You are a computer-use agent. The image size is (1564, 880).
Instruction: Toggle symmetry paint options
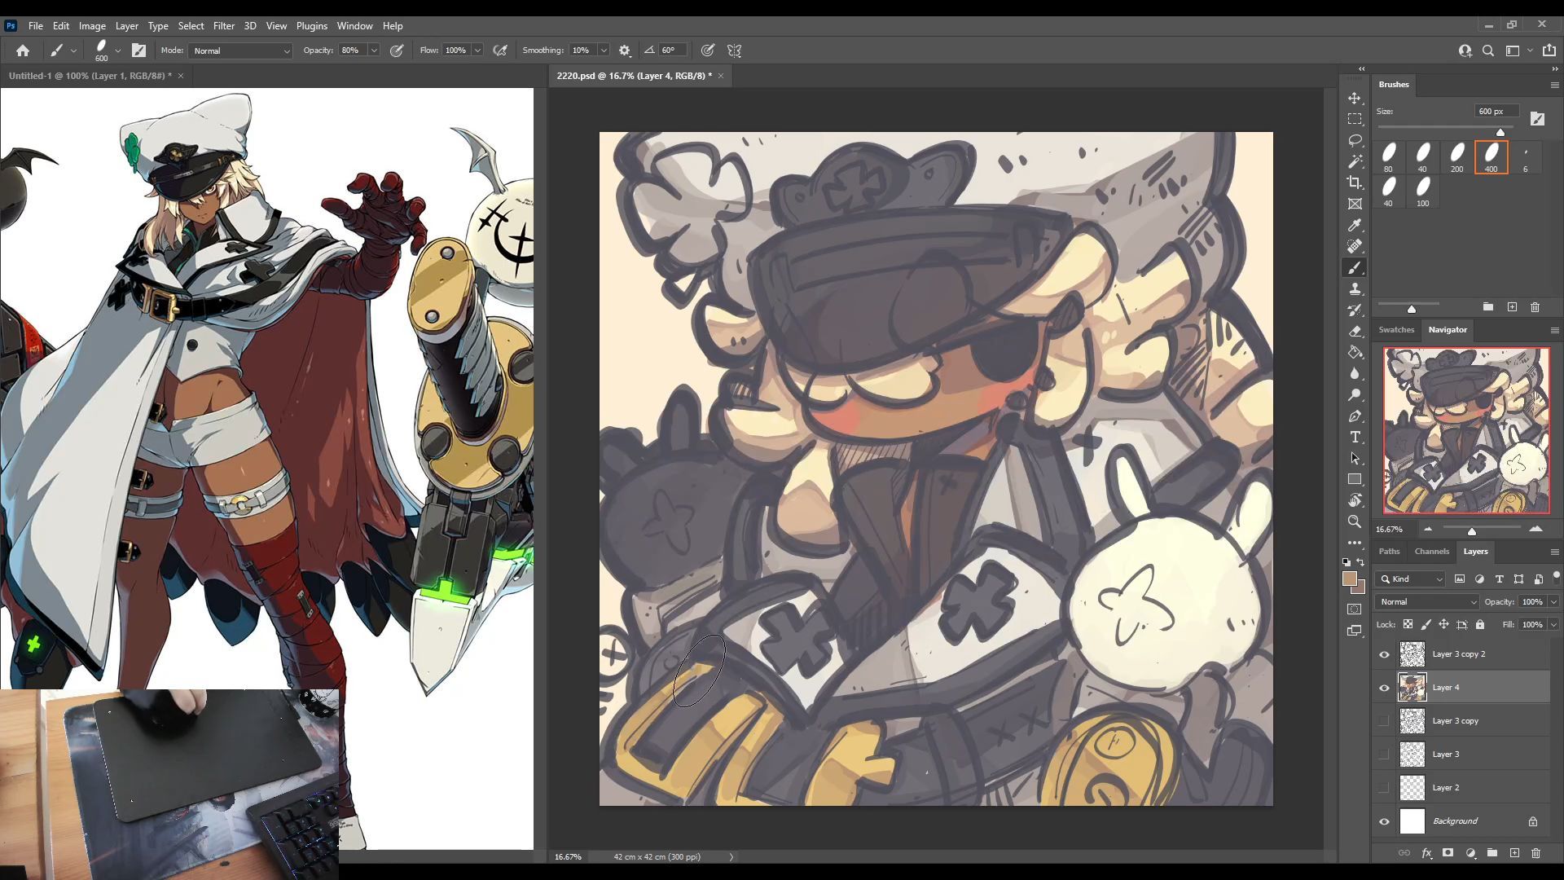(734, 51)
